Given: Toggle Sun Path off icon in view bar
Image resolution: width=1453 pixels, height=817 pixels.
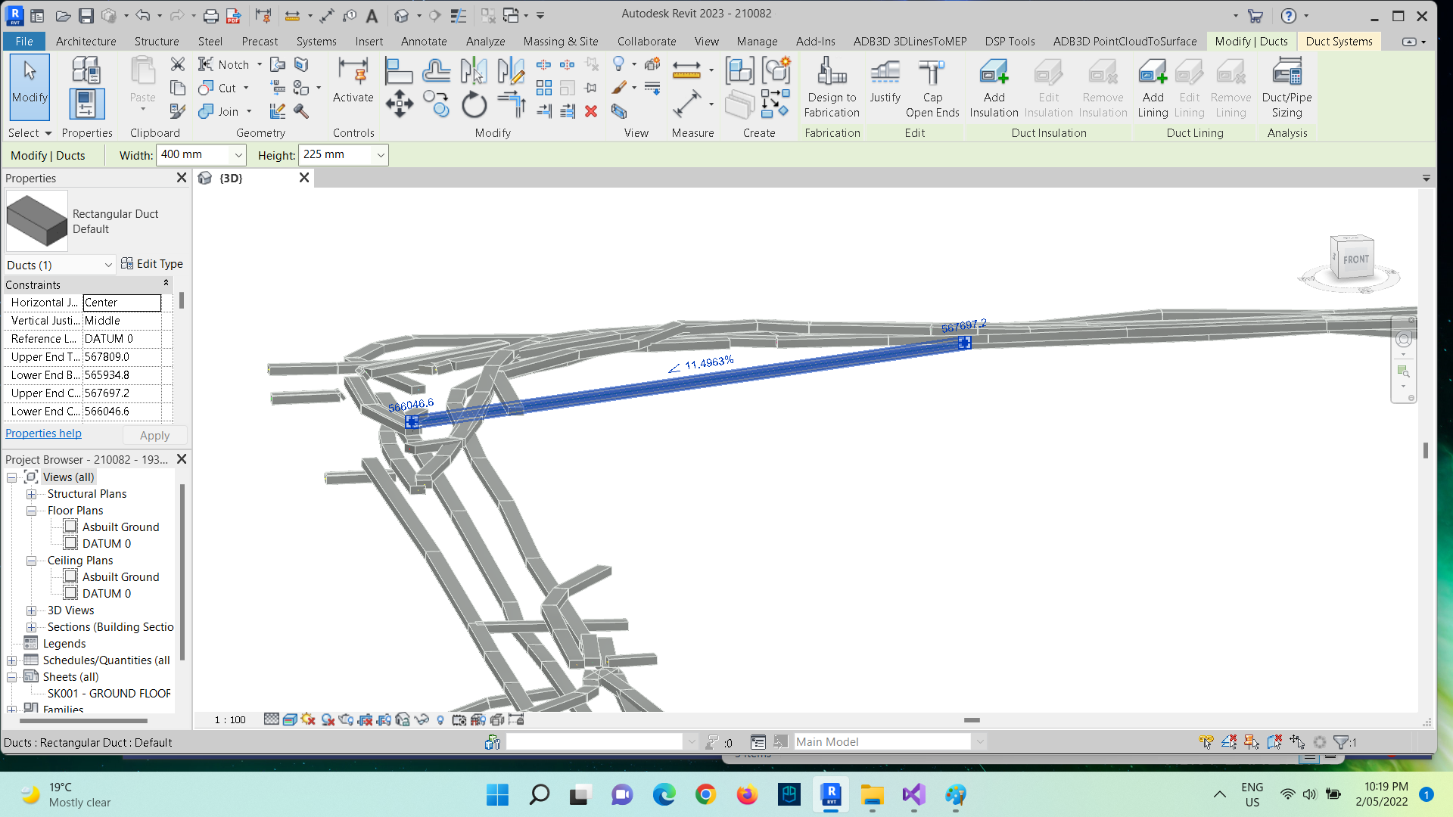Looking at the screenshot, I should coord(308,719).
